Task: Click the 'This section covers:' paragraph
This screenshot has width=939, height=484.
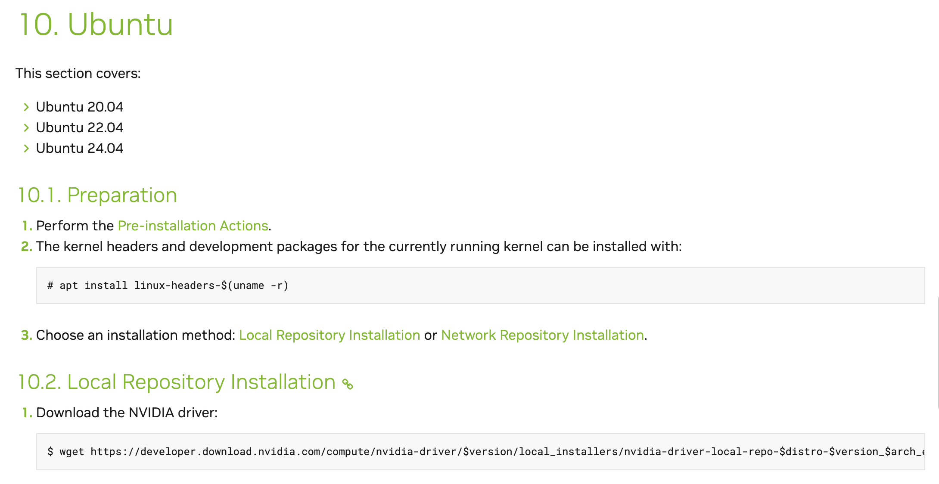Action: pos(78,73)
